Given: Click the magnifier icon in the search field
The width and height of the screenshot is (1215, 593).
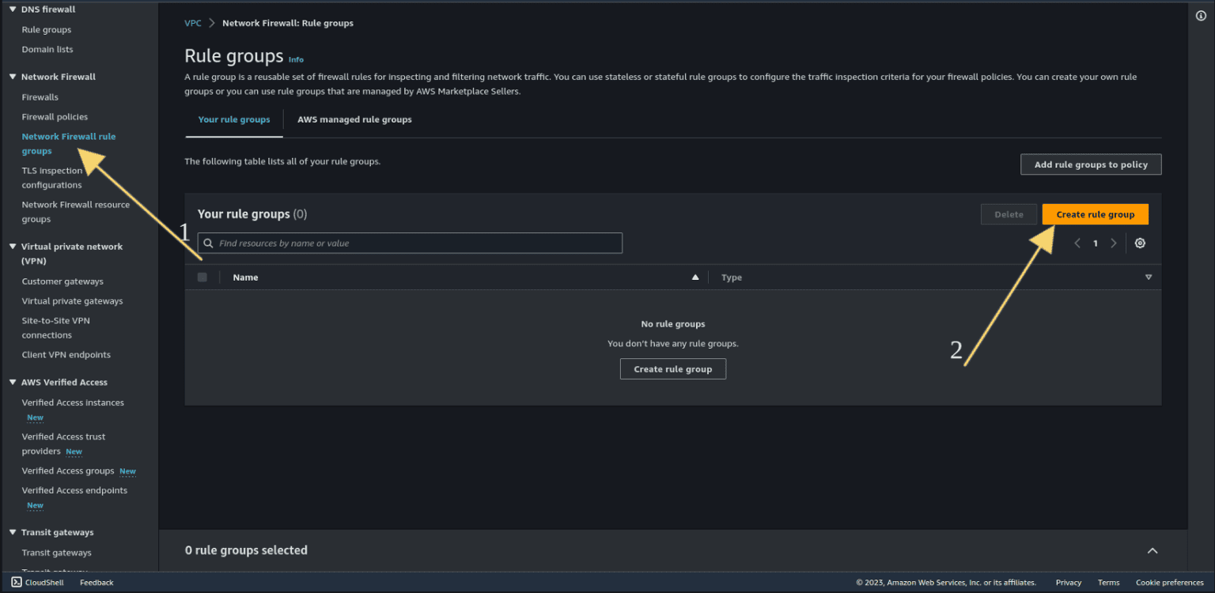Looking at the screenshot, I should point(208,243).
